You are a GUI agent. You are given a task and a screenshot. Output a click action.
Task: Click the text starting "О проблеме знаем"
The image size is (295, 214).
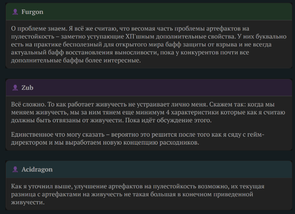(x=148, y=45)
